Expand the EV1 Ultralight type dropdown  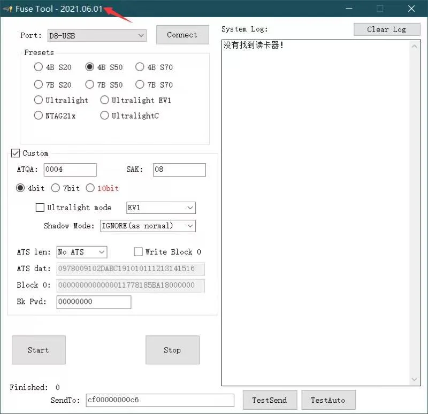pyautogui.click(x=160, y=208)
